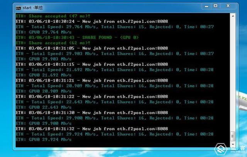This screenshot has width=247, height=157.
Task: Close the start console window
Action: click(228, 6)
